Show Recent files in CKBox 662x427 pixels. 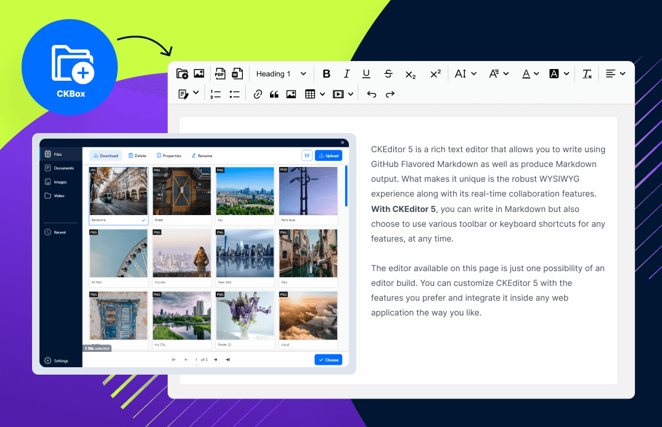[61, 232]
